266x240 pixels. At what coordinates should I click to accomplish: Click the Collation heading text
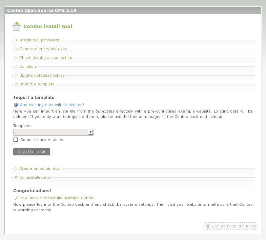click(27, 66)
